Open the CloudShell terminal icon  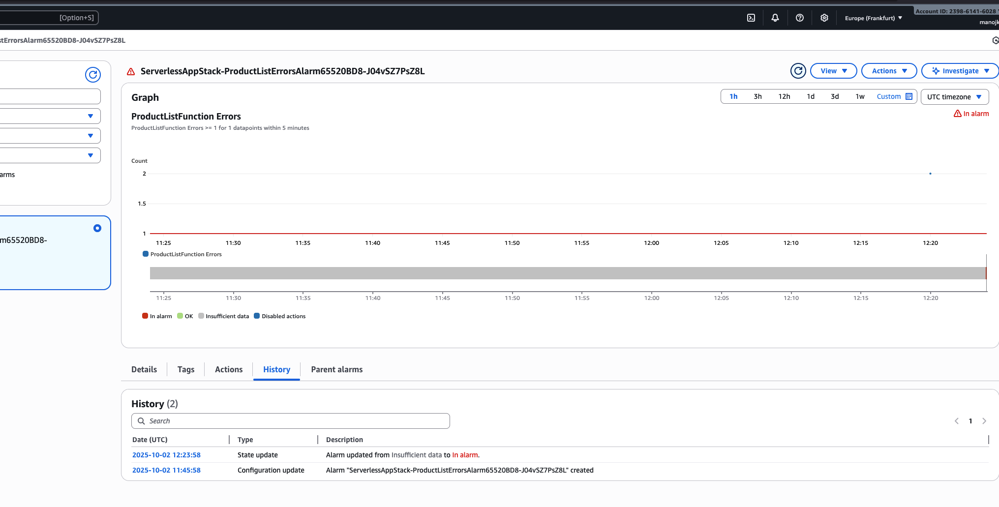click(751, 18)
